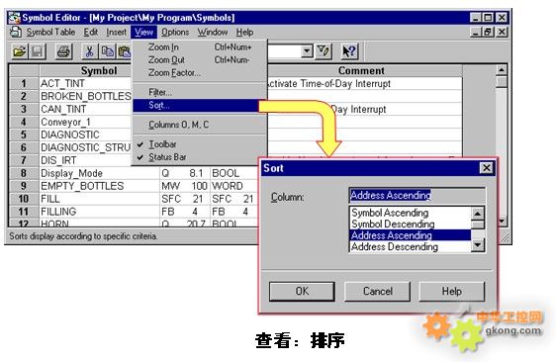
Task: Click OK in the Sort dialog
Action: [302, 292]
